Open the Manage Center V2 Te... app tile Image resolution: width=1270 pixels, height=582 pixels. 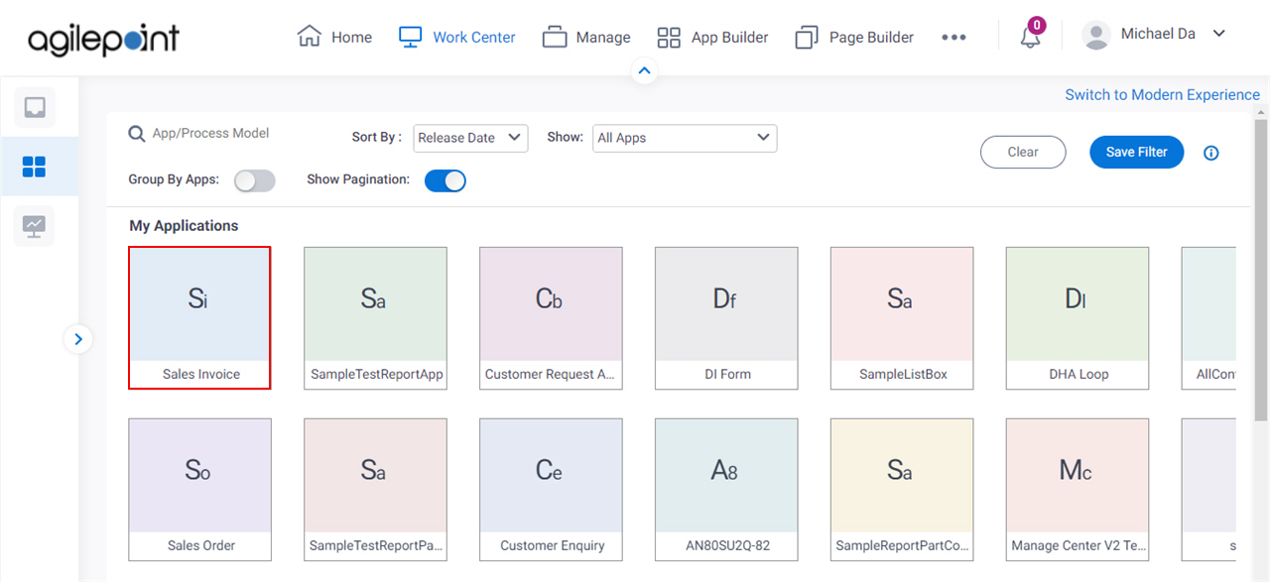point(1079,489)
